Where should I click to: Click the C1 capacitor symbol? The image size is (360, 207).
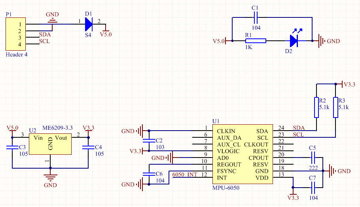(256, 17)
